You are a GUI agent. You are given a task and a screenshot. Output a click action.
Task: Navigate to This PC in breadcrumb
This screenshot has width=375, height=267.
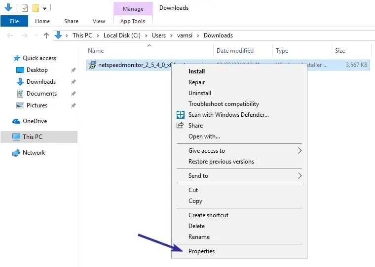(82, 35)
